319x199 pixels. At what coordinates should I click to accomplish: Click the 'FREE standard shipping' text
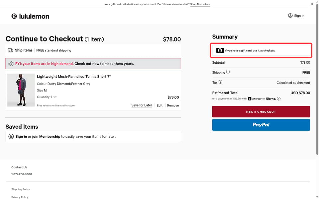[54, 50]
